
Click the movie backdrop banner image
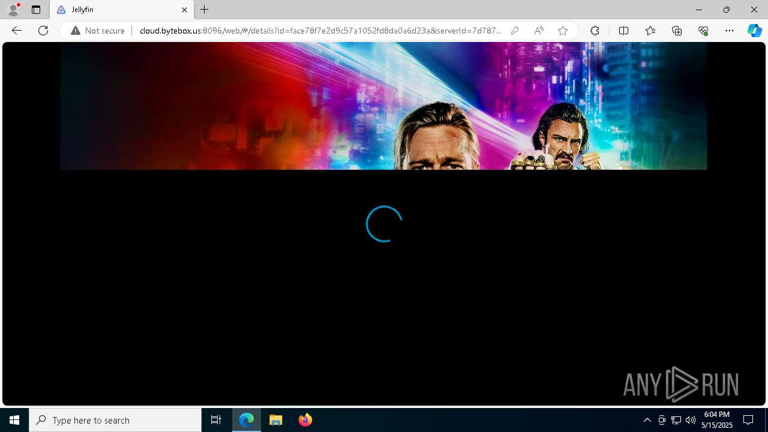coord(383,106)
